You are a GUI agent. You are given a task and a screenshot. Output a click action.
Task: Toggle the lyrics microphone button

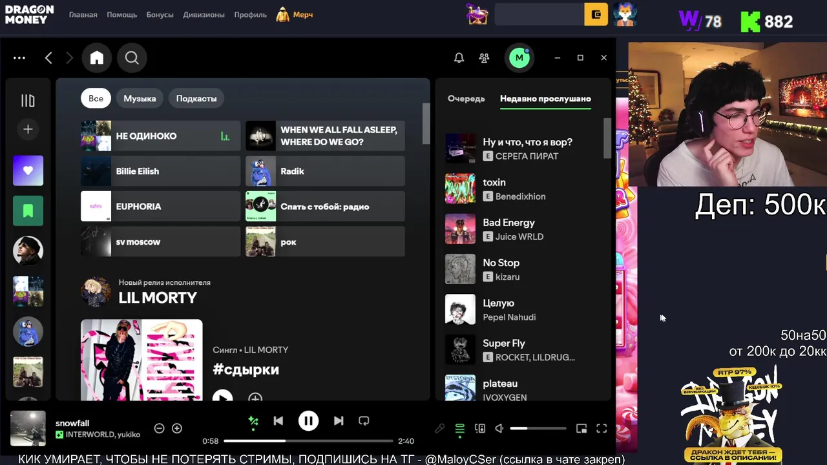pos(440,428)
